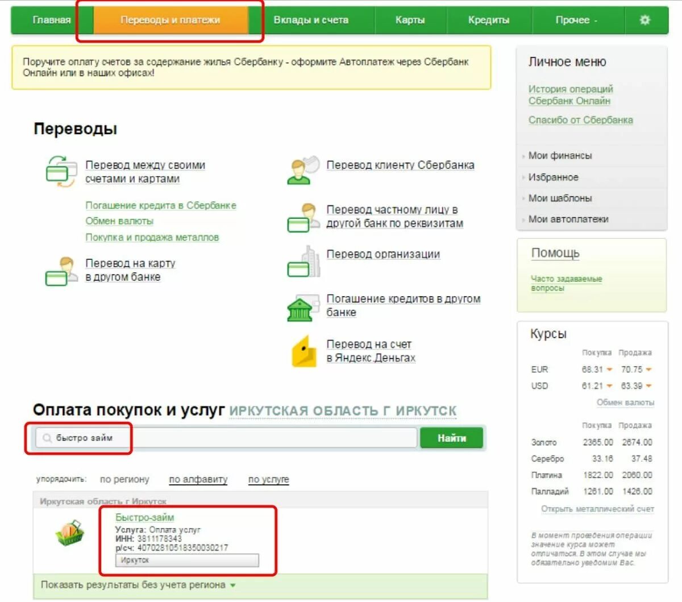Open the settings gear icon in navigation bar
Image resolution: width=682 pixels, height=602 pixels.
pyautogui.click(x=644, y=20)
